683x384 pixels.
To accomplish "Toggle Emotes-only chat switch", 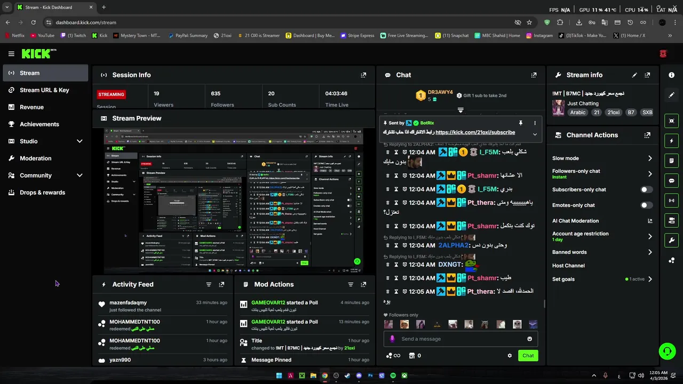I will 646,205.
